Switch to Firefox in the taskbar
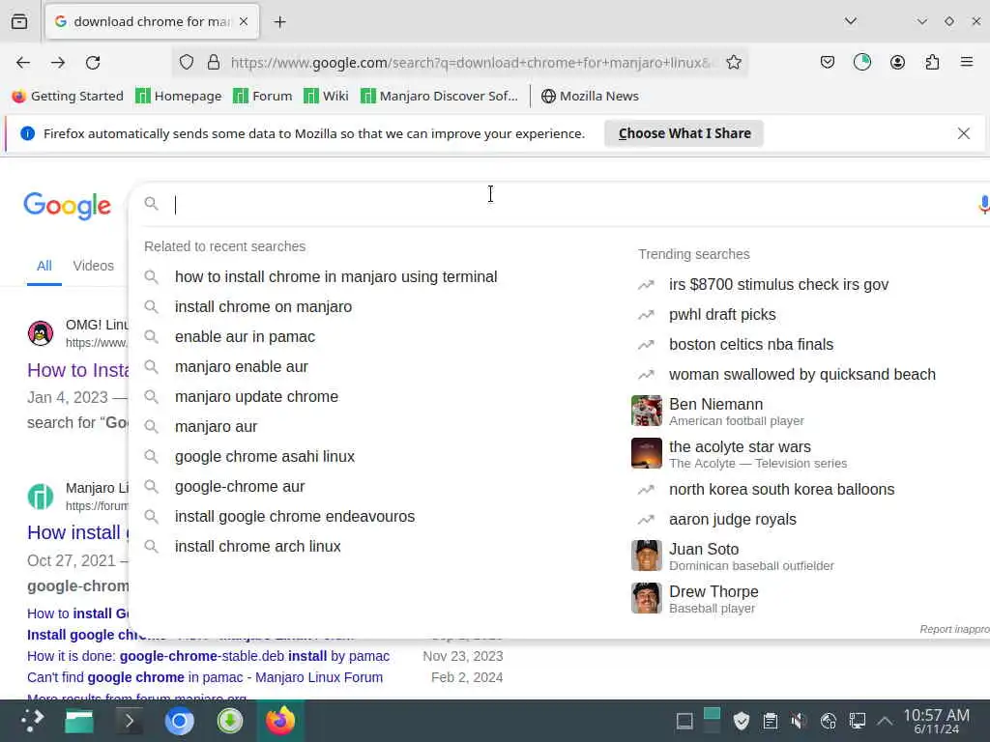Viewport: 990px width, 742px height. pyautogui.click(x=280, y=721)
